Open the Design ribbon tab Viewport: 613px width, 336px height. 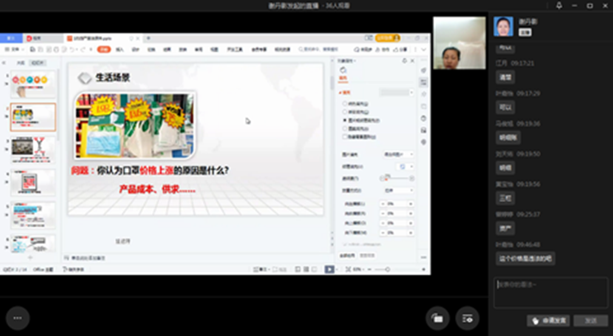pos(135,50)
